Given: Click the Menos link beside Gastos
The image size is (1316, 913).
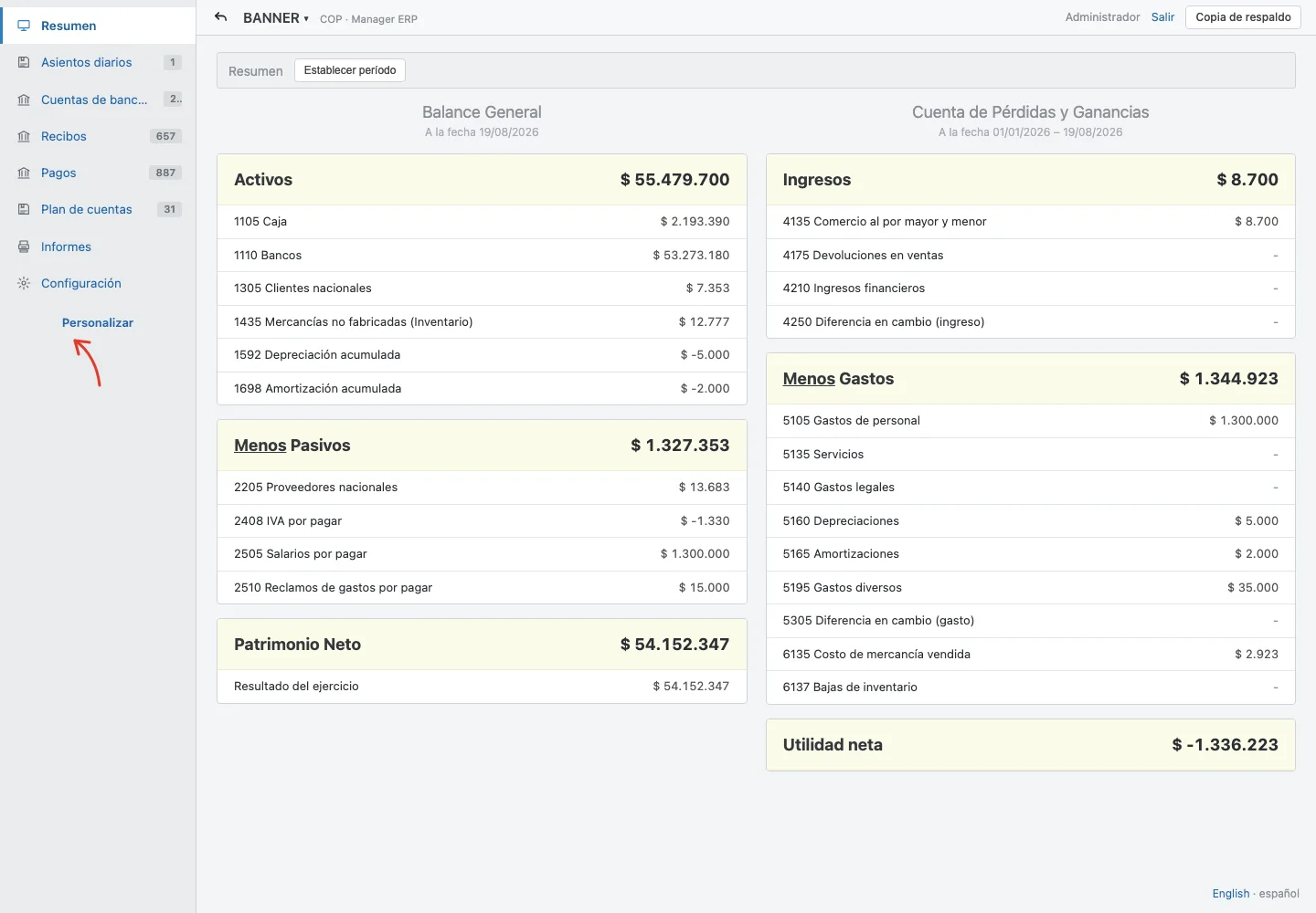Looking at the screenshot, I should coord(809,379).
